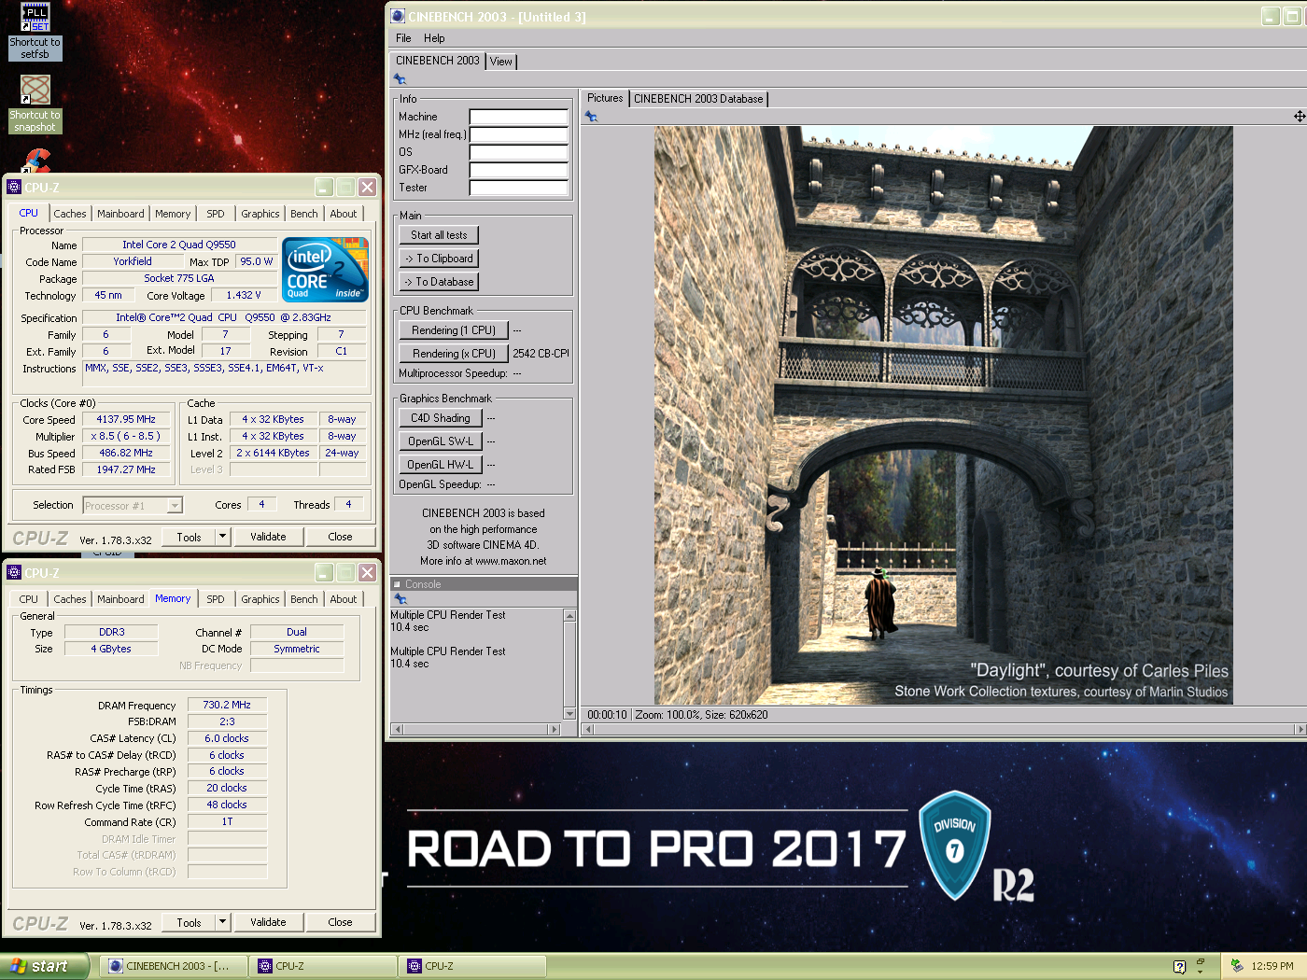The height and width of the screenshot is (980, 1307).
Task: Click console horizontal scrollbar left arrow
Action: (x=397, y=729)
